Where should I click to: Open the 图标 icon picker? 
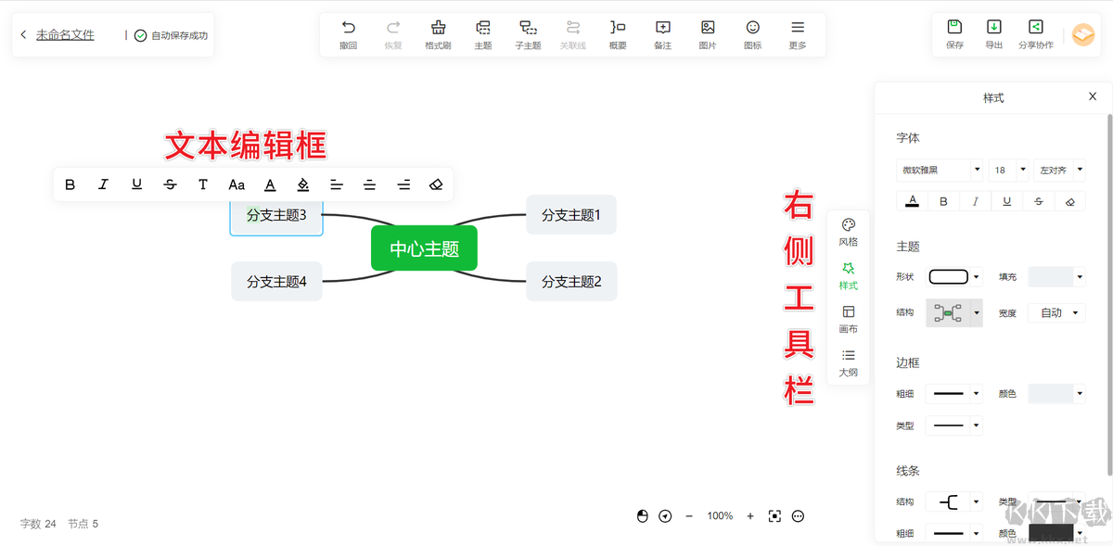[x=752, y=34]
